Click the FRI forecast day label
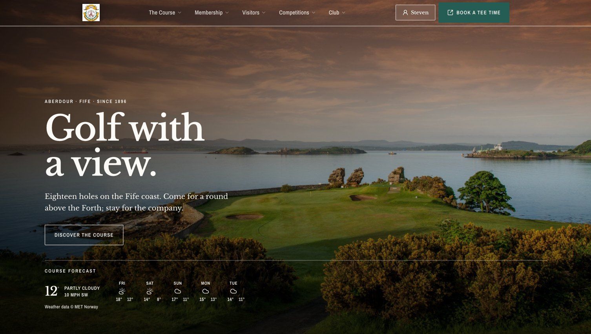The width and height of the screenshot is (591, 334). click(x=122, y=283)
